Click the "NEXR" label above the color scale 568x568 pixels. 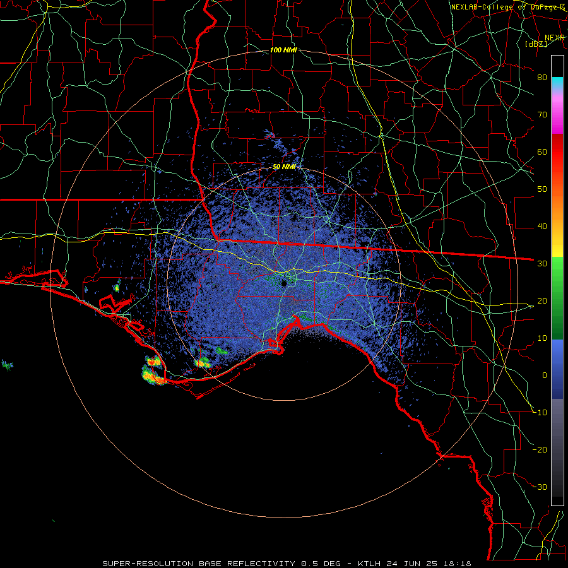point(554,38)
